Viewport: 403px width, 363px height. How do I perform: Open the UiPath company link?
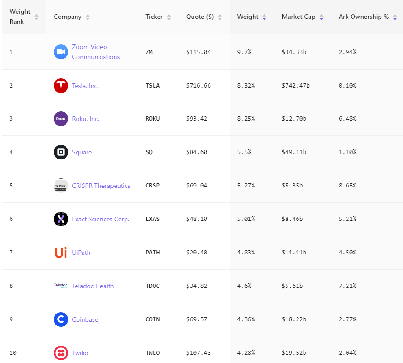click(81, 253)
